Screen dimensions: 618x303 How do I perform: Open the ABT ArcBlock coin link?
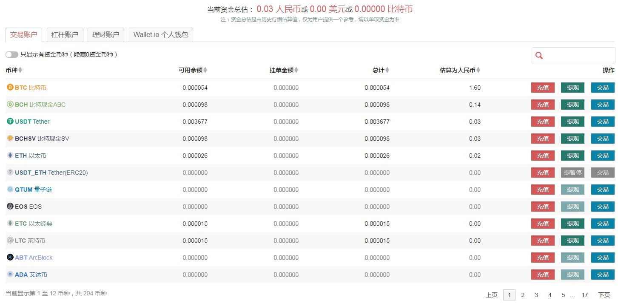click(34, 258)
